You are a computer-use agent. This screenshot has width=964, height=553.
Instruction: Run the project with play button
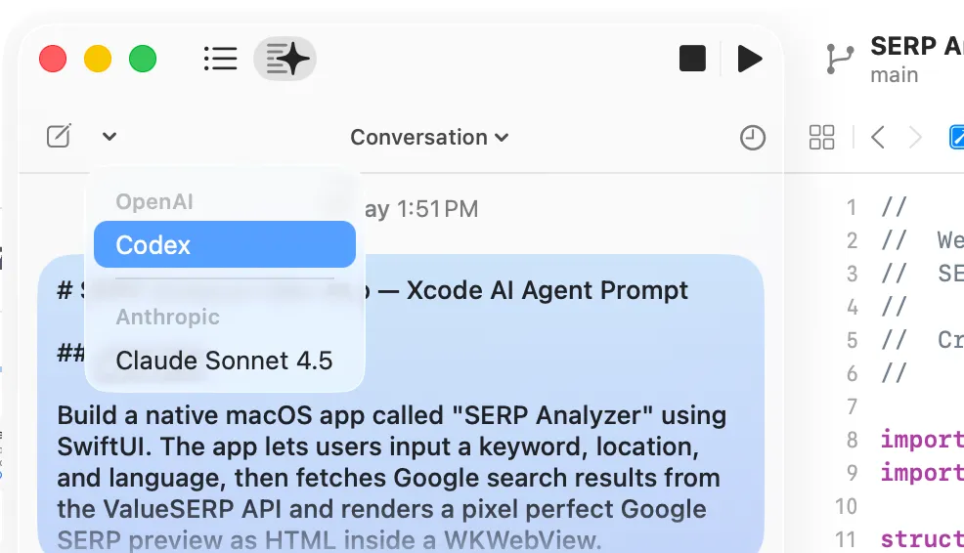[749, 59]
